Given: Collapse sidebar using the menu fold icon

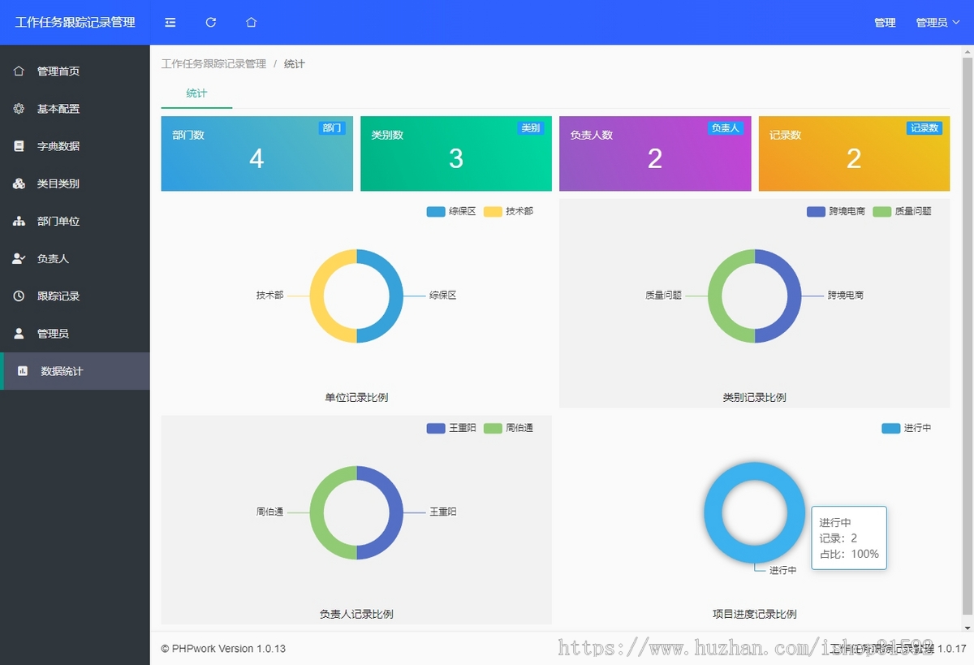Looking at the screenshot, I should point(170,23).
